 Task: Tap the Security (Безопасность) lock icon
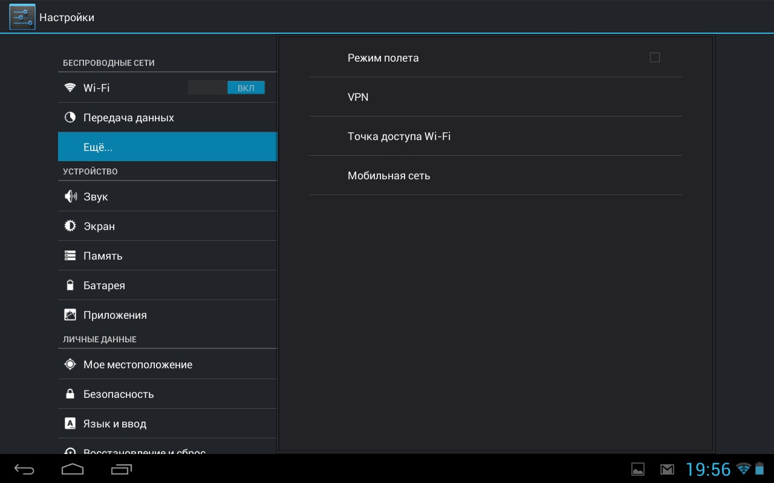click(x=71, y=394)
